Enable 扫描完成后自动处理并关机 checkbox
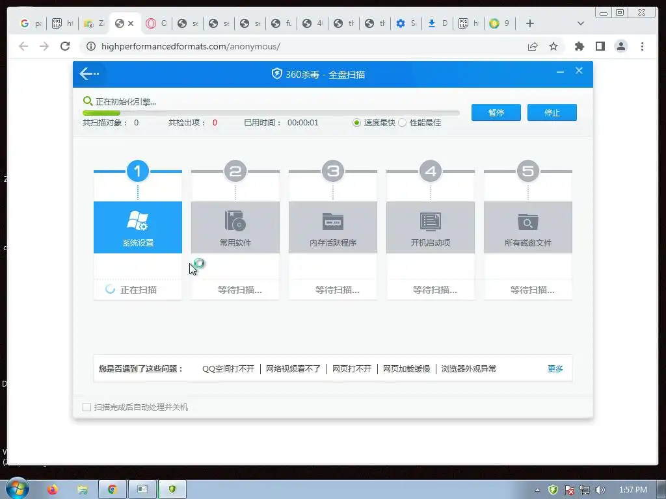666x499 pixels. pyautogui.click(x=87, y=407)
